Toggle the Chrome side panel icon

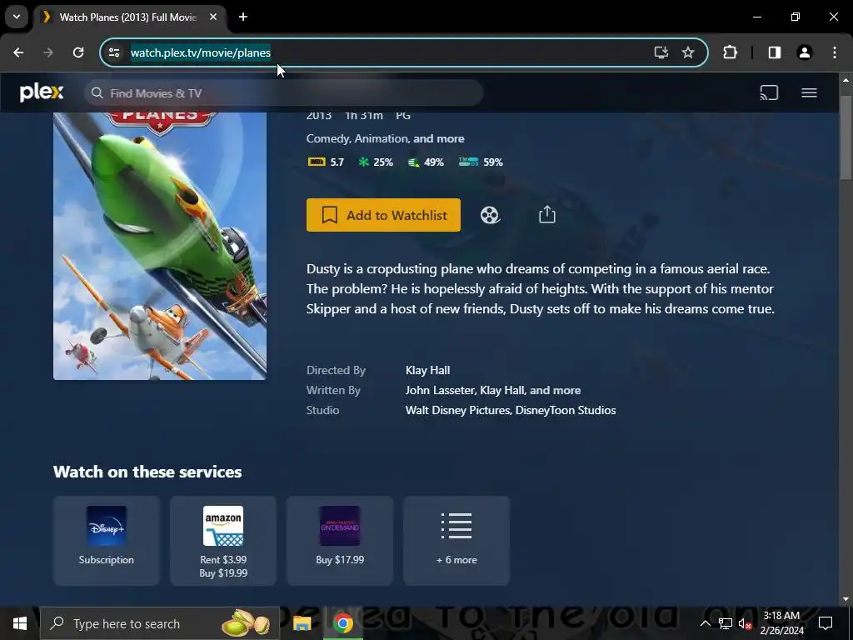pyautogui.click(x=775, y=52)
